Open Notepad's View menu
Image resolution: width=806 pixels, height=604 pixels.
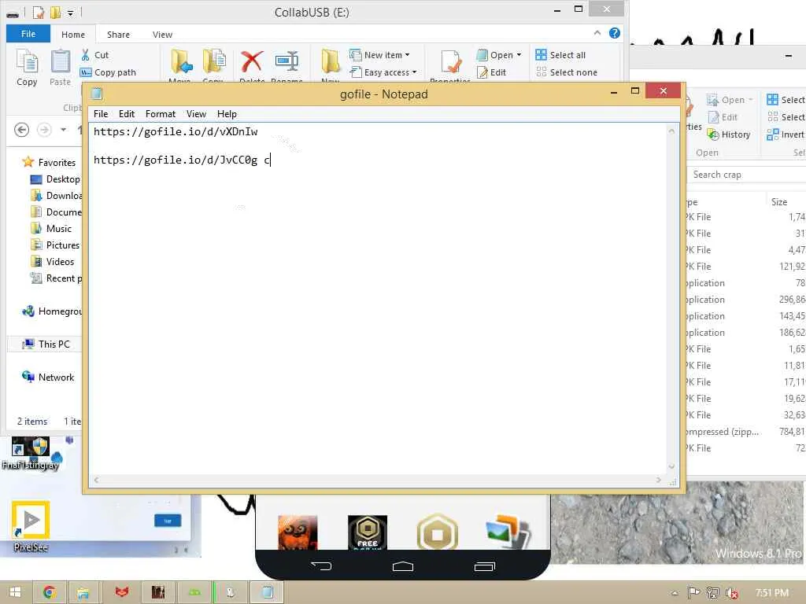196,114
